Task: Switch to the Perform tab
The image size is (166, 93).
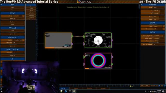Action: (89, 88)
